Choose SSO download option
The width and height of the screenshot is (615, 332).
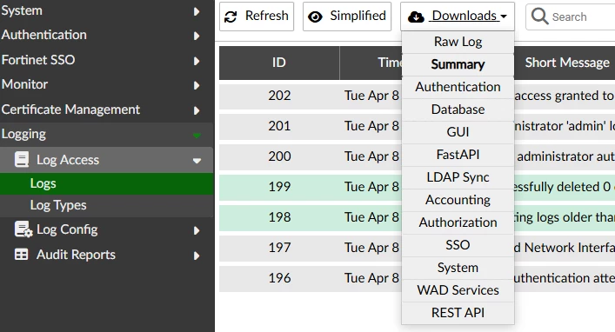[458, 245]
